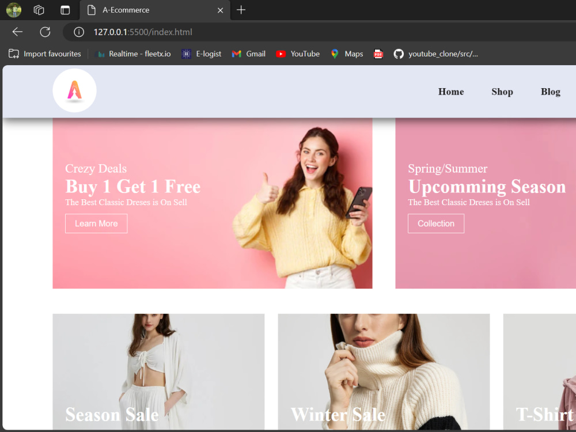Open the Realtime - fleetx.io bookmark

point(132,54)
